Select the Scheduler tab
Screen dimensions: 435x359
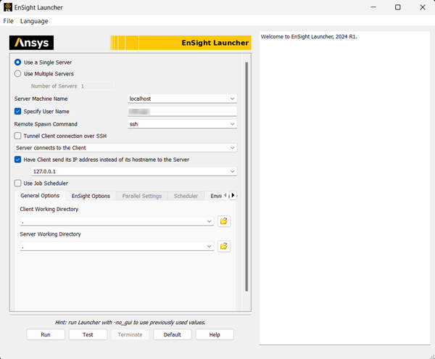tap(186, 196)
